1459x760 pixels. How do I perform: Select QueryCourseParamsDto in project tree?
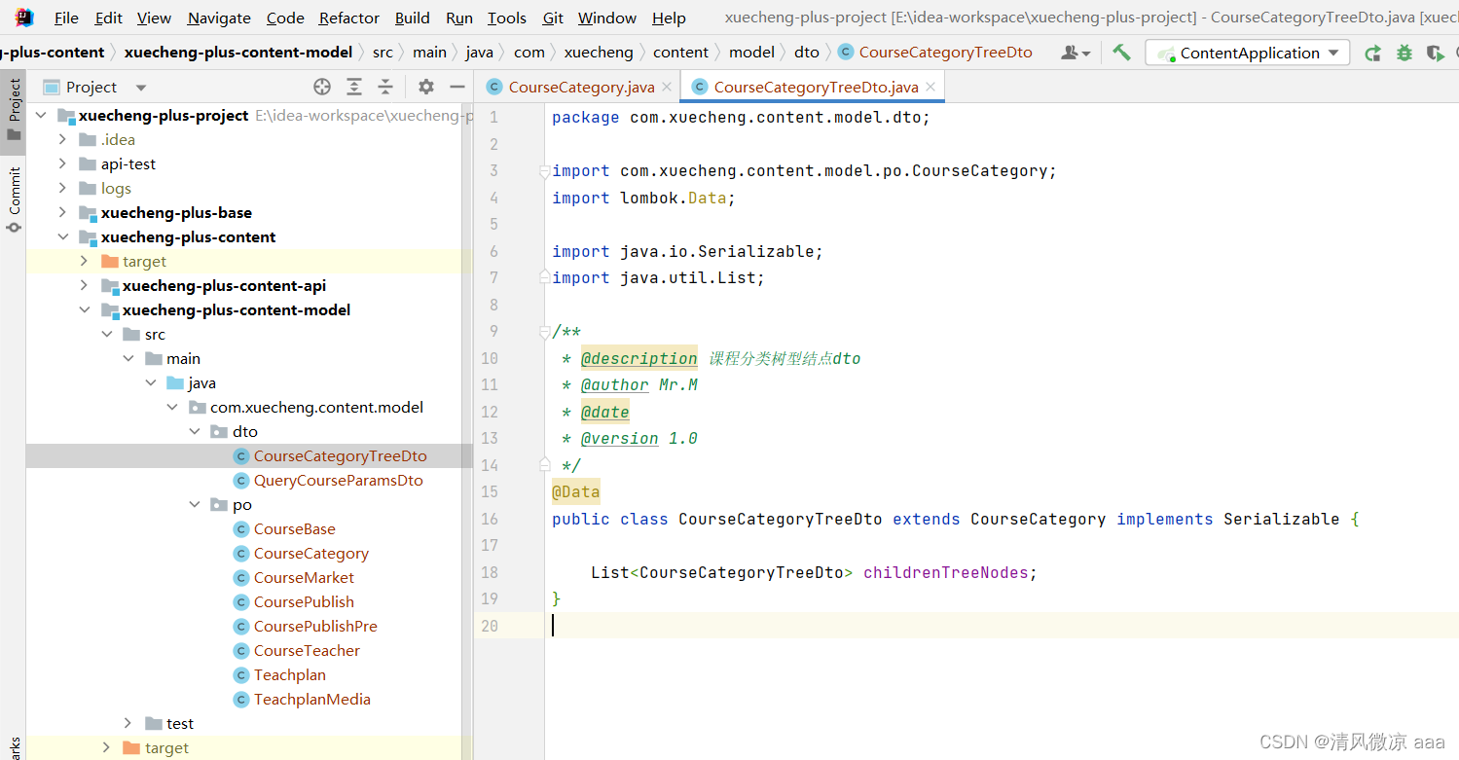coord(338,481)
